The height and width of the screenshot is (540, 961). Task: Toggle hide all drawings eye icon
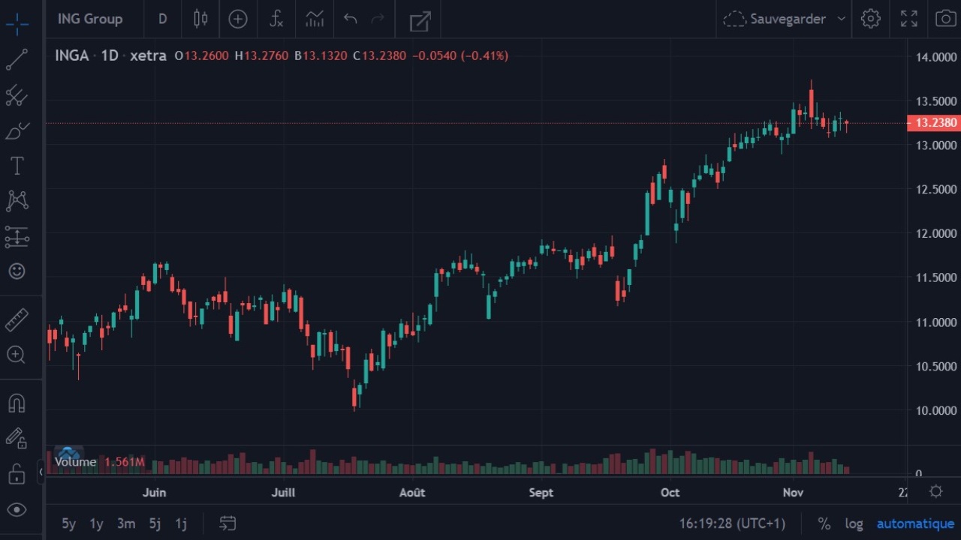17,510
